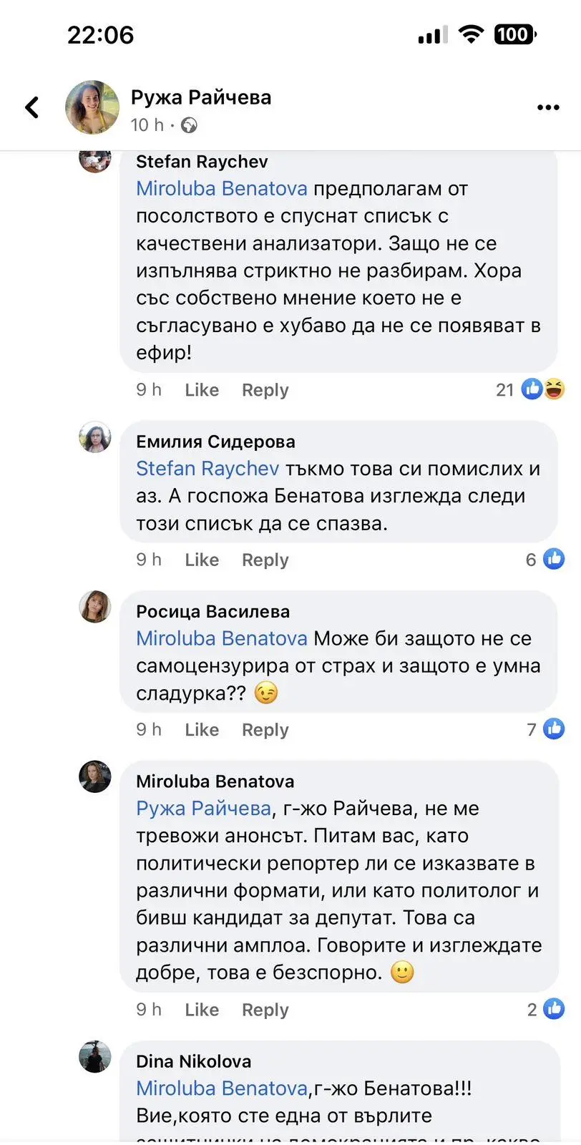Tap Емилия Сидерова's avatar
This screenshot has width=581, height=1145.
95,437
